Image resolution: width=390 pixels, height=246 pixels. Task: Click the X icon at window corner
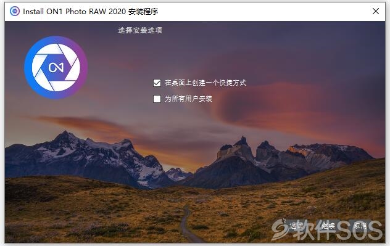click(376, 11)
